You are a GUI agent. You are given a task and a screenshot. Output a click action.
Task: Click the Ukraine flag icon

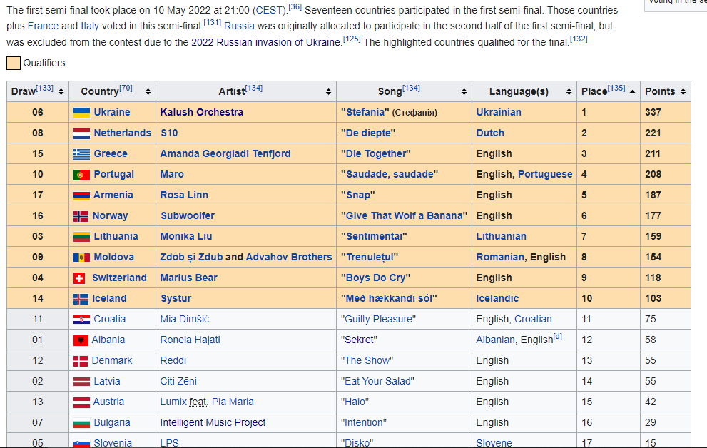[81, 113]
